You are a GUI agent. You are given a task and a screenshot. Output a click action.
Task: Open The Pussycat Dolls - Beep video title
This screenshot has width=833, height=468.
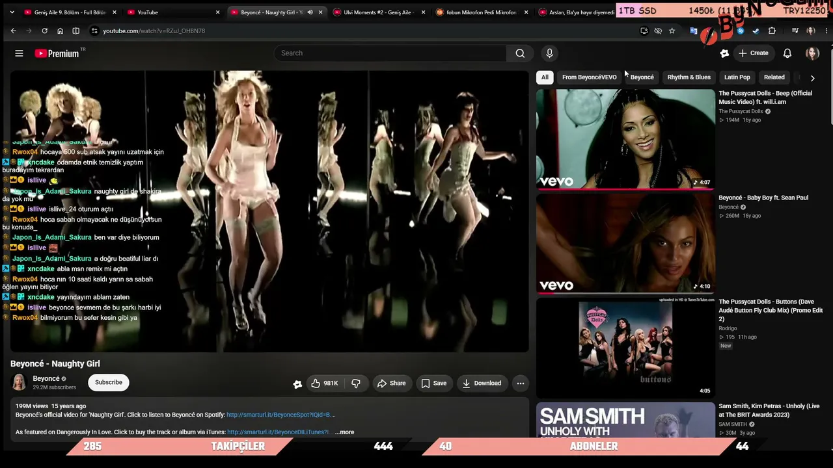click(765, 97)
